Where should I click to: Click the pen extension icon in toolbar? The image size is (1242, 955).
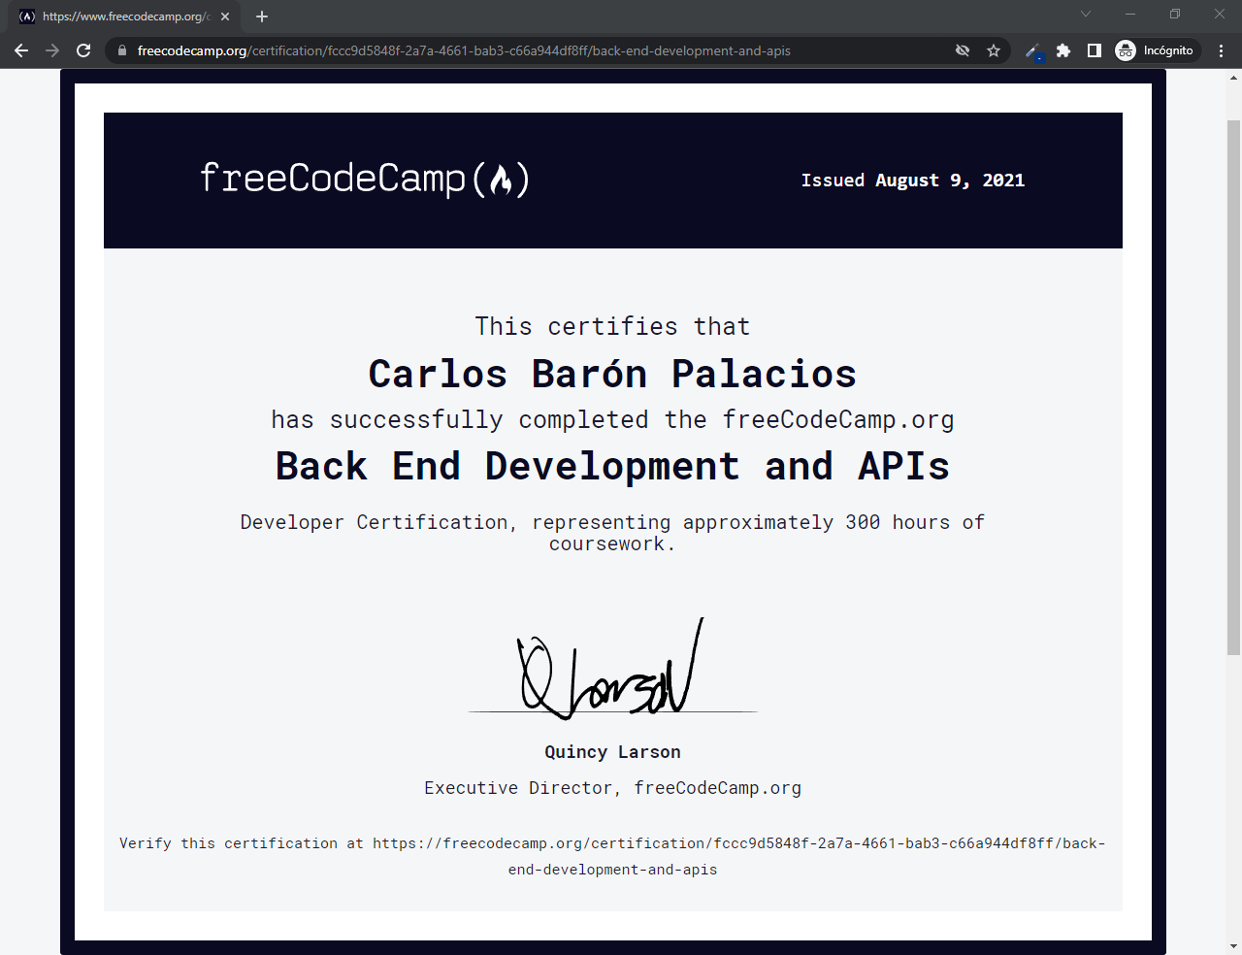(x=1034, y=50)
